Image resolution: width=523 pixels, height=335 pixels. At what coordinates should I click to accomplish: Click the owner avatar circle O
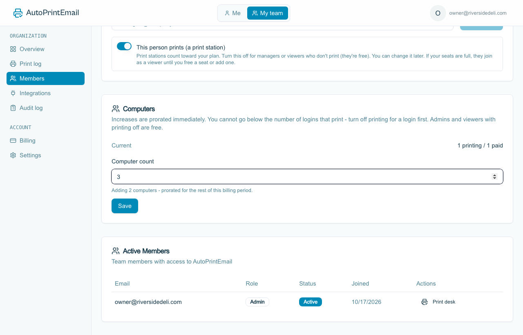click(438, 13)
